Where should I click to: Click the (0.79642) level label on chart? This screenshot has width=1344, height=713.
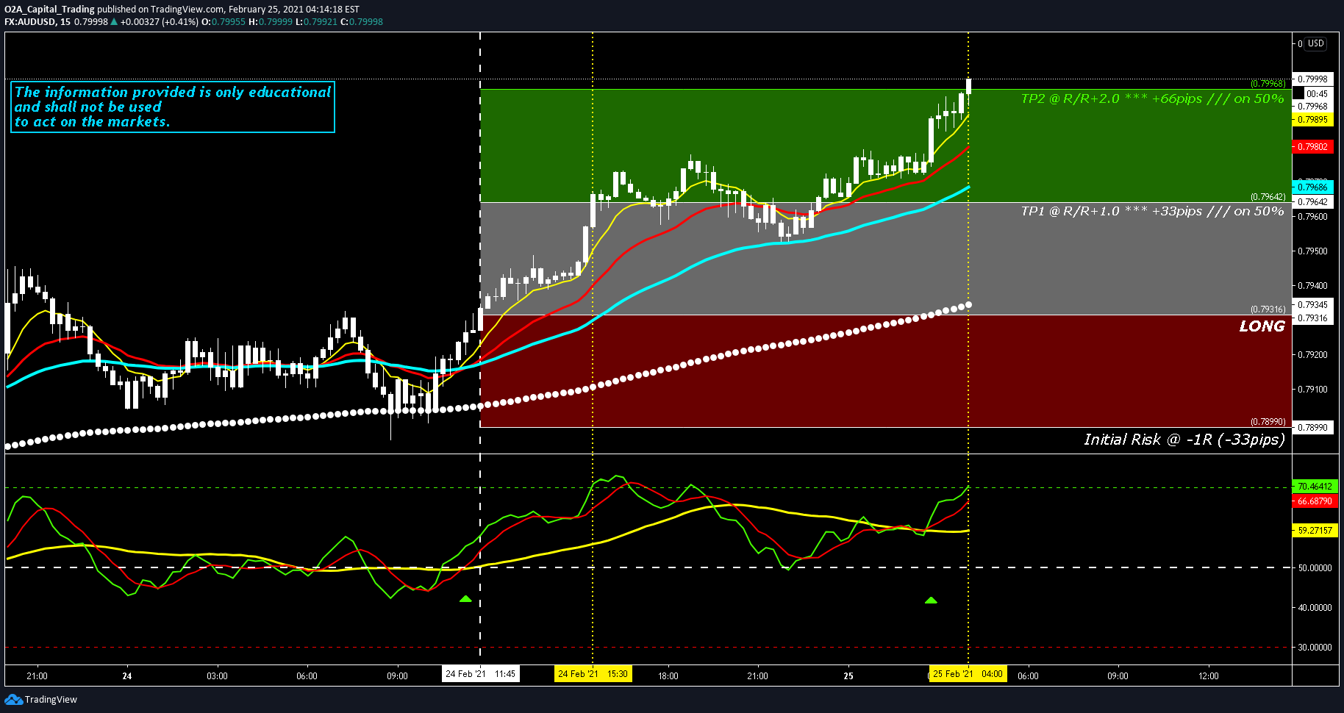tap(1268, 197)
